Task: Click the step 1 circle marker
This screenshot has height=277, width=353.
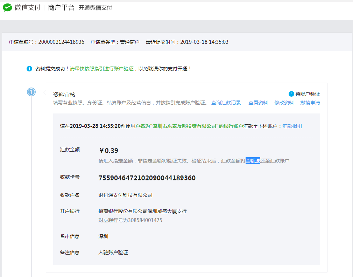Action: click(31, 92)
